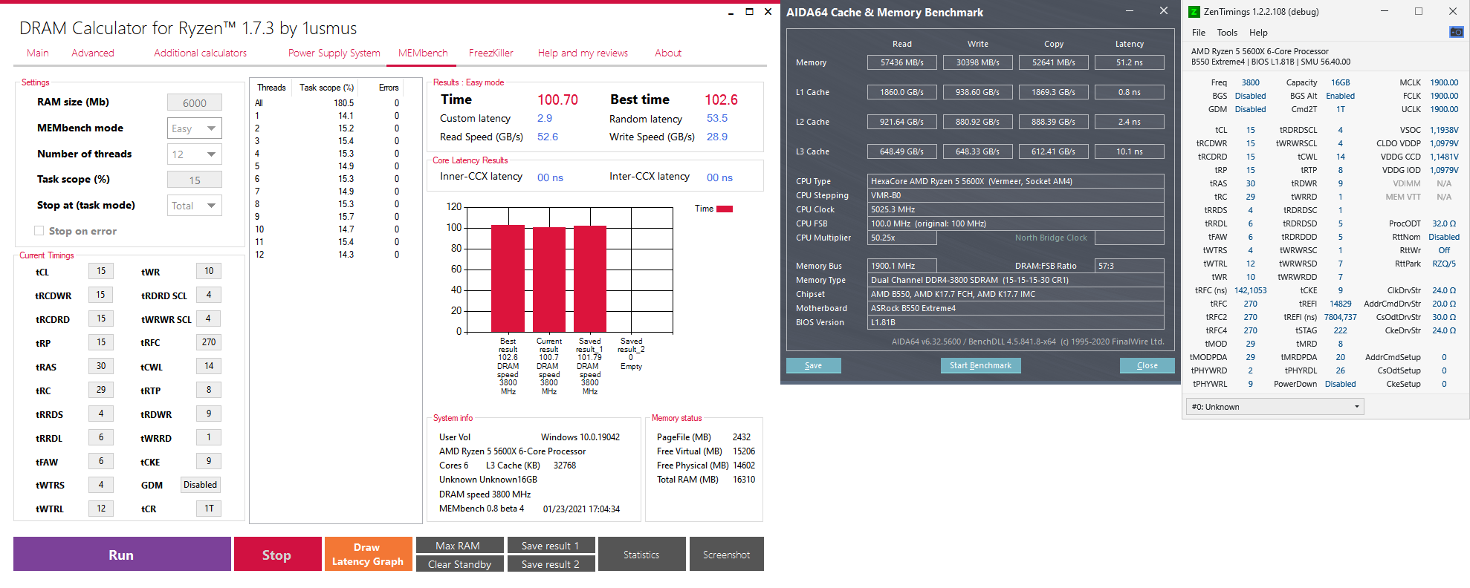
Task: Open the '#0: Unknown' DIMM selector in ZenTimings
Action: click(1275, 407)
